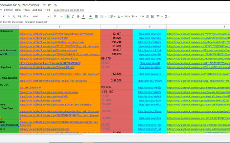Open vertical align dropdown

(120, 16)
